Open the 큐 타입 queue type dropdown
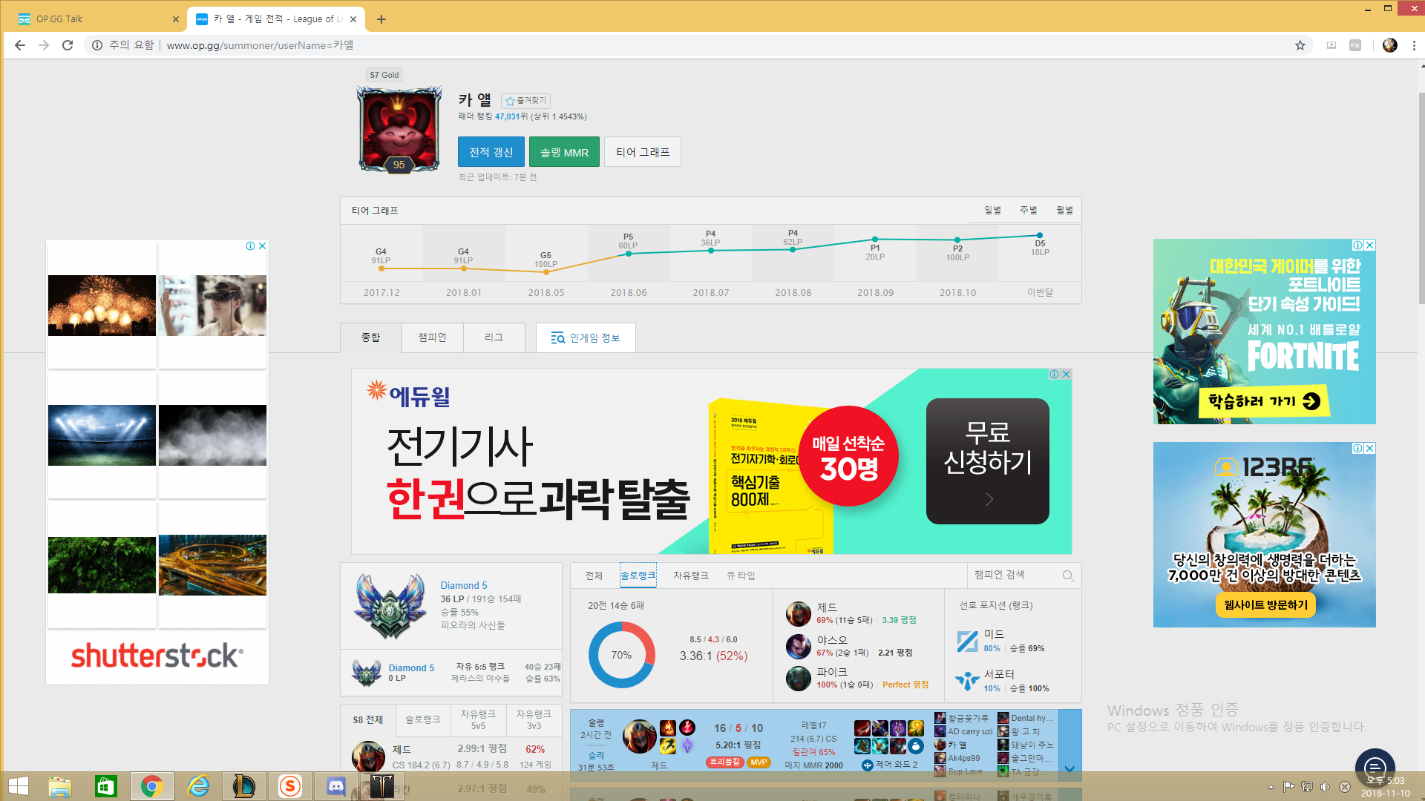The width and height of the screenshot is (1425, 801). 740,576
